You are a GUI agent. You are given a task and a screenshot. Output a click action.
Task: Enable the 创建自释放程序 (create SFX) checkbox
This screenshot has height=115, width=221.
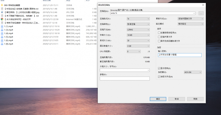[159, 33]
